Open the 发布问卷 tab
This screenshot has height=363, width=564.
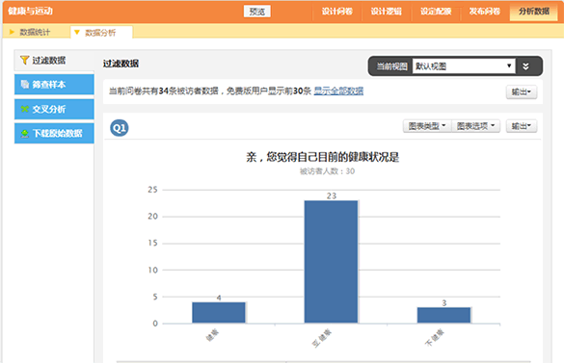pos(485,12)
